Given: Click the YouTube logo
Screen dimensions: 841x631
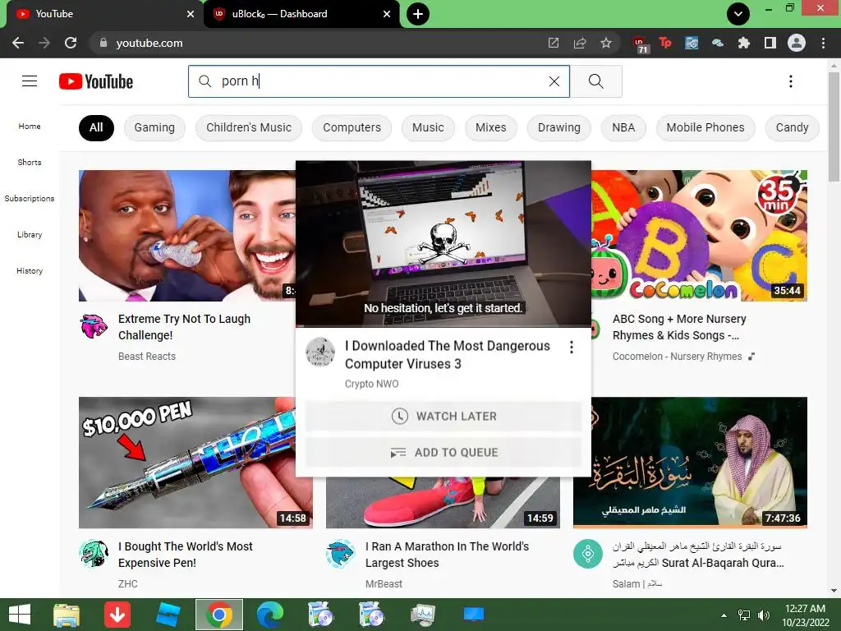Looking at the screenshot, I should coord(96,81).
